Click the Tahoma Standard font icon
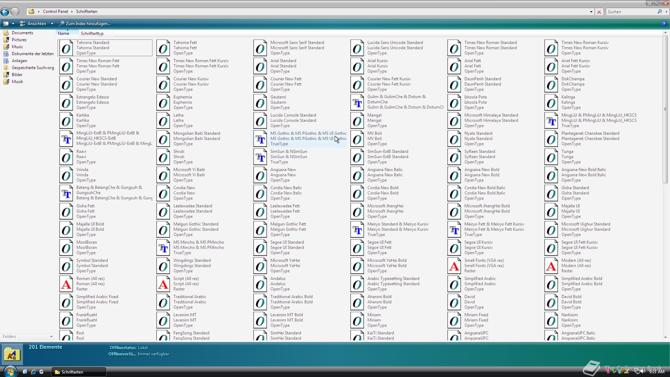The width and height of the screenshot is (670, 377). tap(66, 48)
